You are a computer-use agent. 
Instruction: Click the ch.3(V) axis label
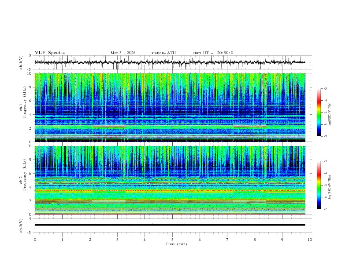[21, 225]
